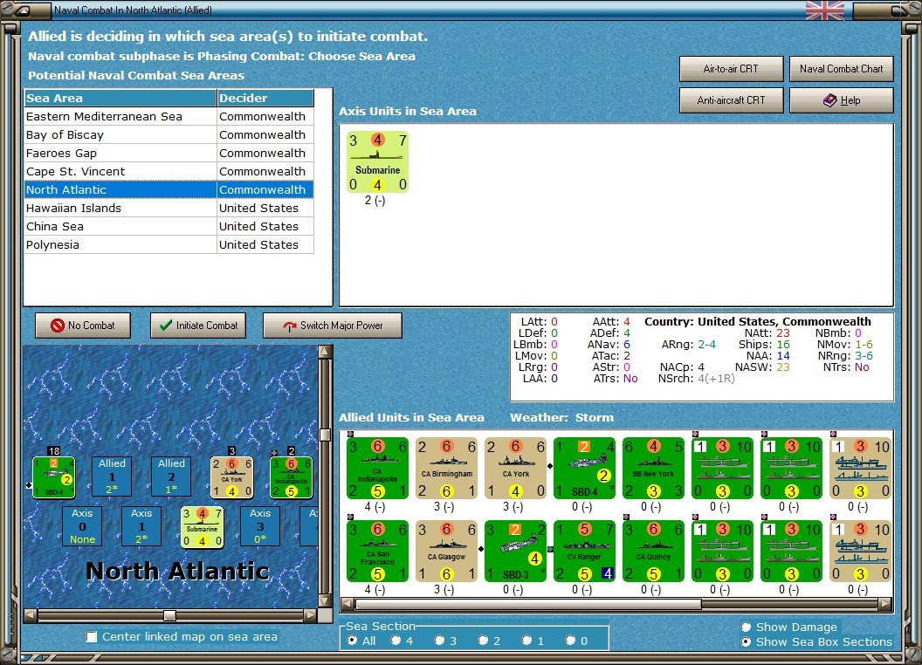Select the Faeroes Gap sea area
The width and height of the screenshot is (922, 665).
tap(169, 153)
